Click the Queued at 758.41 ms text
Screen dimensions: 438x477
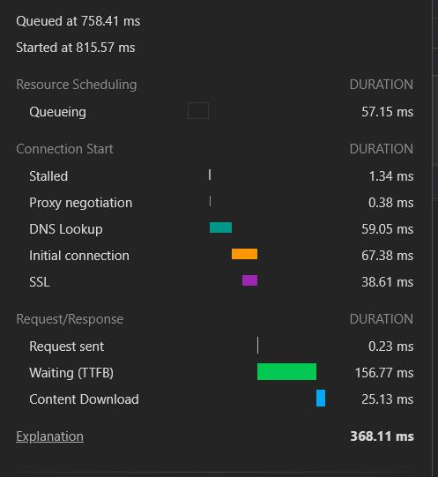point(78,21)
